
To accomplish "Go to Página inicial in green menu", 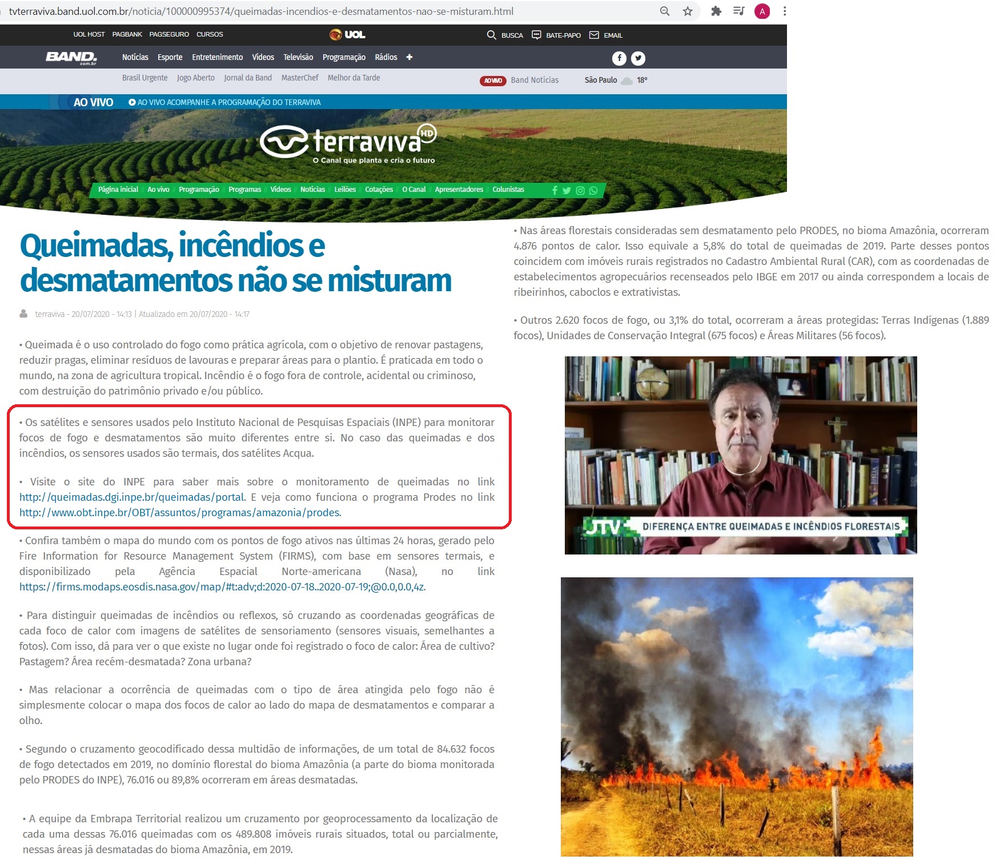I will click(118, 190).
